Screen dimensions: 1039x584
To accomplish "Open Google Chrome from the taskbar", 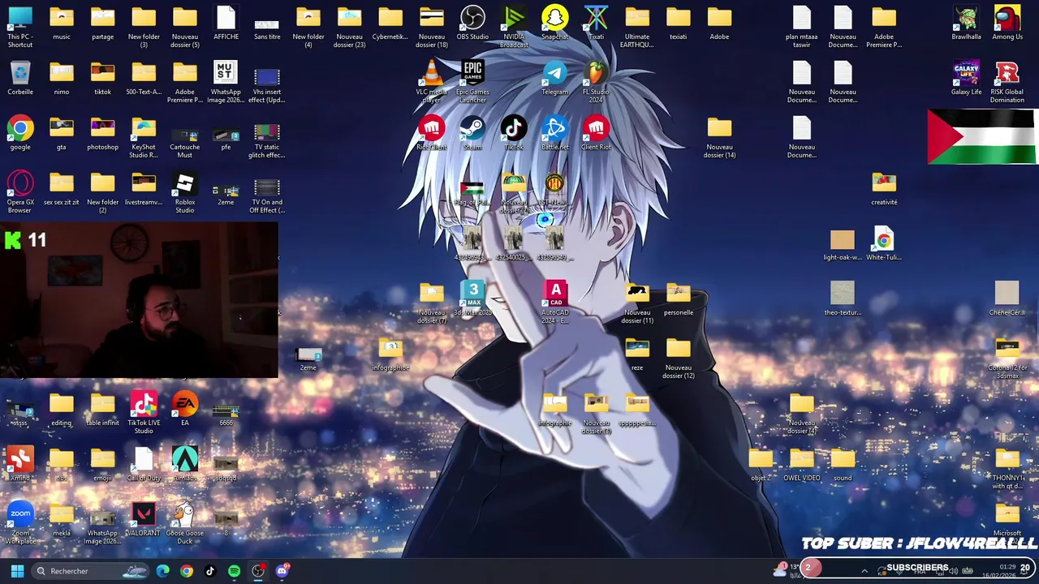I will coord(187,571).
